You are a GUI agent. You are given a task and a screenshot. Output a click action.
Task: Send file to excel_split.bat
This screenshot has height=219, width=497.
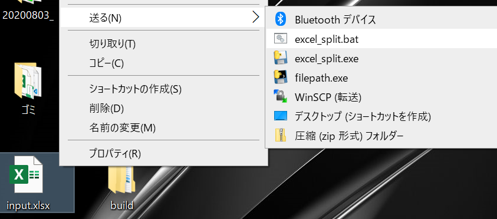[381, 39]
